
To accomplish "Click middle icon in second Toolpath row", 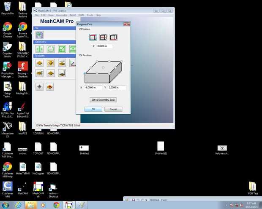I will pyautogui.click(x=51, y=73).
